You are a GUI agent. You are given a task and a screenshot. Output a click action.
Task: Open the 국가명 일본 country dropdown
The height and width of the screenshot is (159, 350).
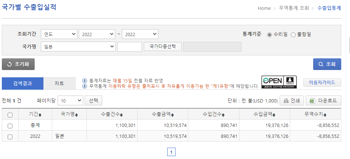point(78,47)
